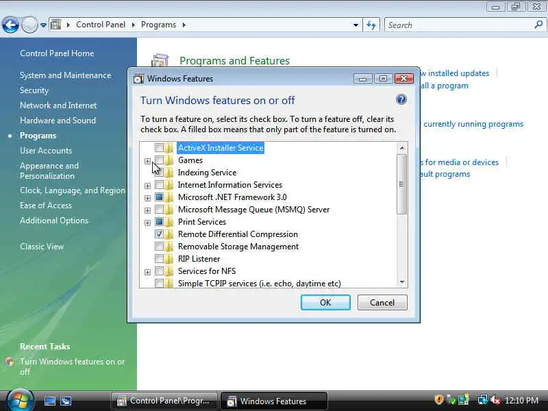Click the Windows Features title bar icon
The width and height of the screenshot is (548, 411).
(x=138, y=79)
